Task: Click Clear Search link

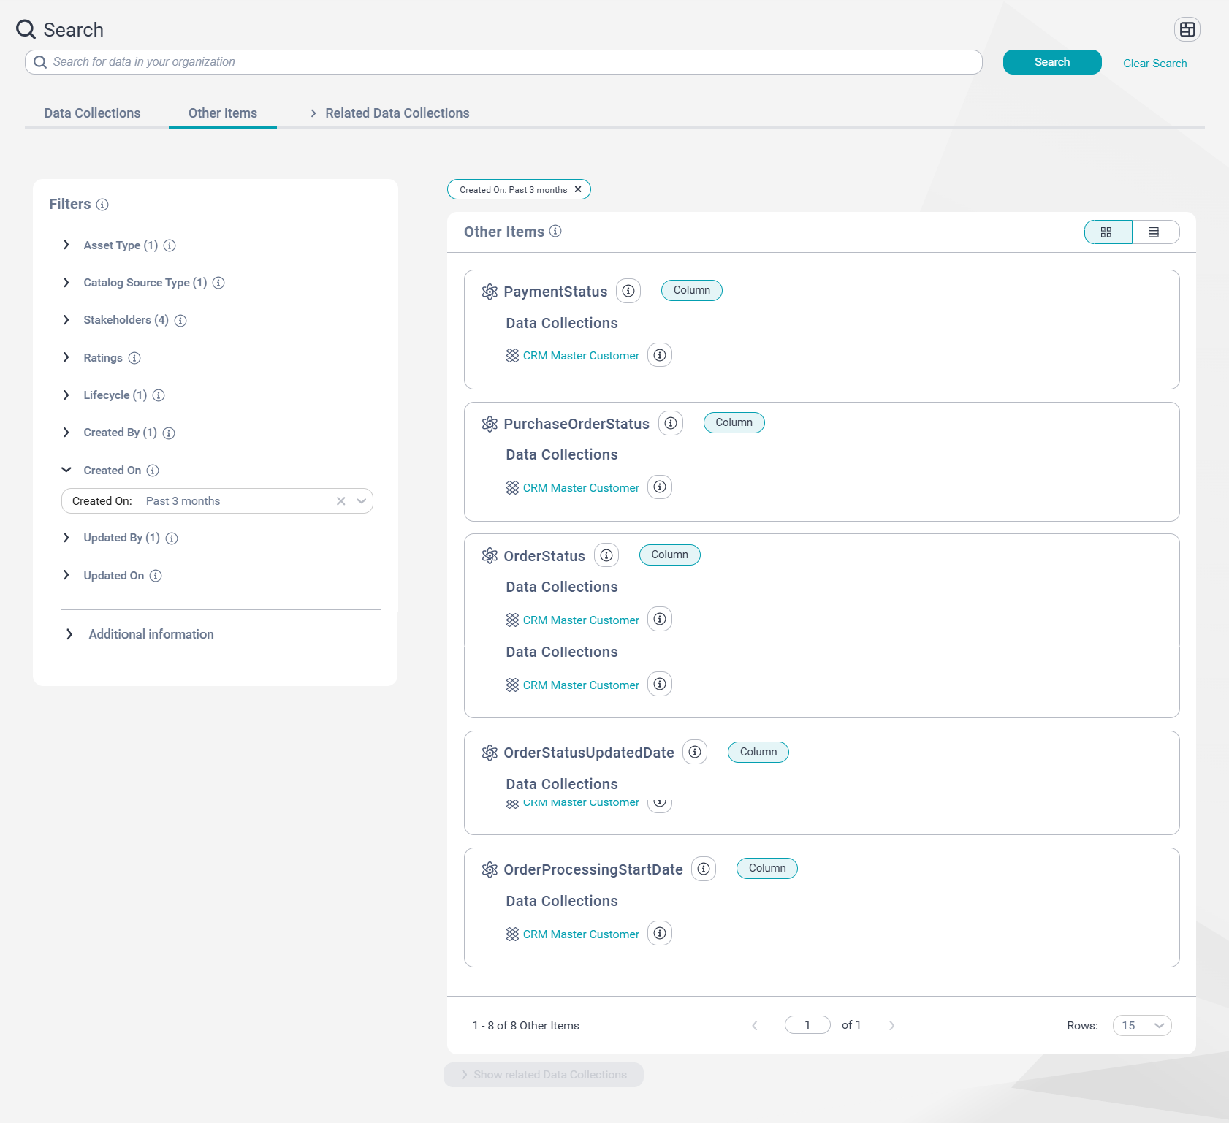Action: [1154, 64]
